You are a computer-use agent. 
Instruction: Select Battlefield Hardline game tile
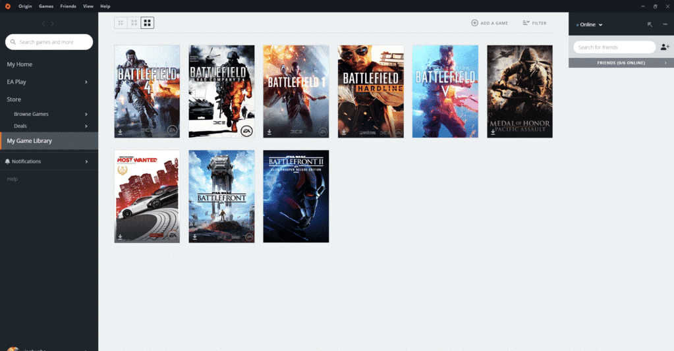pyautogui.click(x=370, y=92)
